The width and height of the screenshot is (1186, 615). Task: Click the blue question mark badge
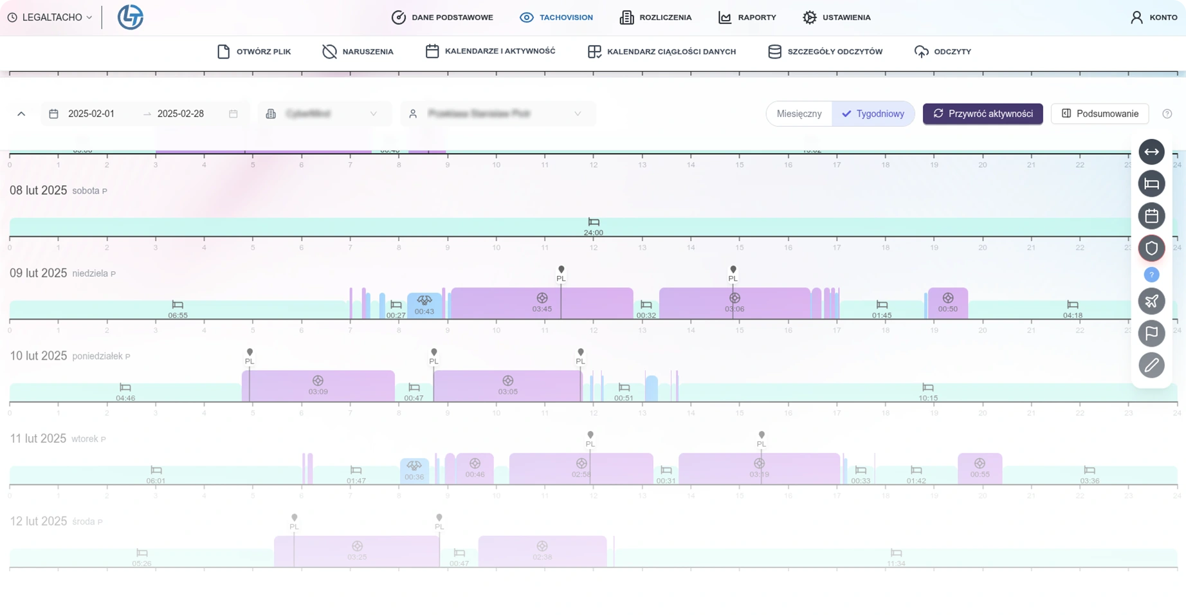pyautogui.click(x=1151, y=275)
